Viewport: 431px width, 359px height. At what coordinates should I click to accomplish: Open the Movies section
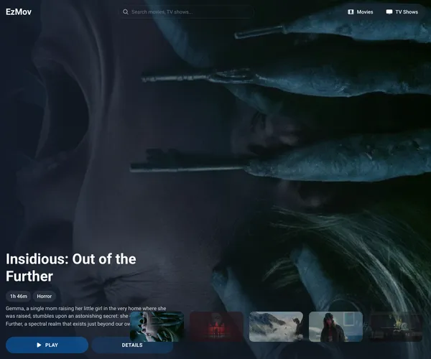click(x=361, y=11)
